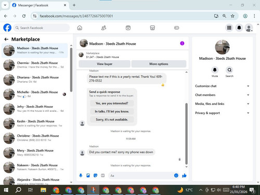Open the Marketplace storefront icon
The image size is (260, 195).
coord(152,28)
